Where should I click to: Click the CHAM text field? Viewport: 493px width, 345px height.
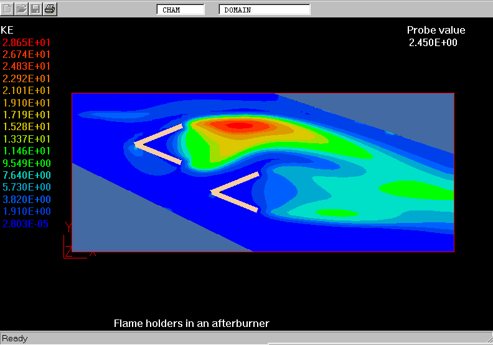(x=180, y=10)
